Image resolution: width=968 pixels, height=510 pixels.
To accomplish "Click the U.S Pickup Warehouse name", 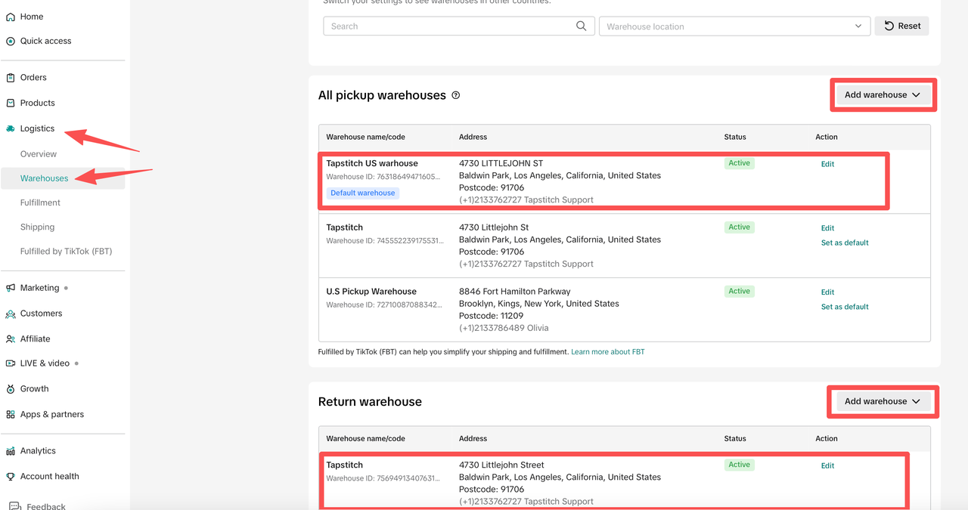I will tap(371, 292).
